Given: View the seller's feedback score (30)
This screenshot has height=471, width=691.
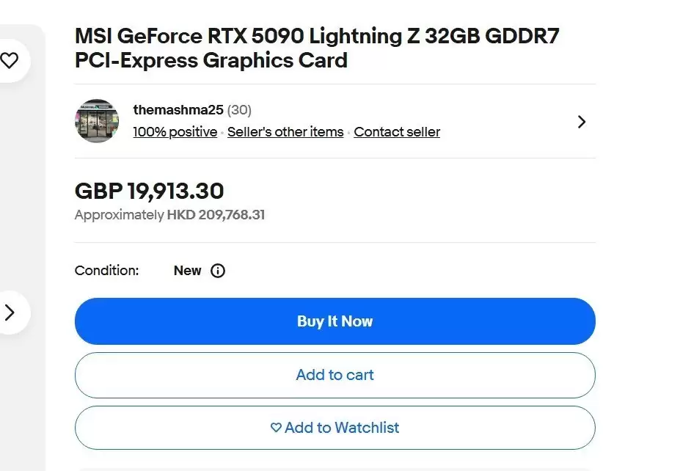Looking at the screenshot, I should 240,109.
